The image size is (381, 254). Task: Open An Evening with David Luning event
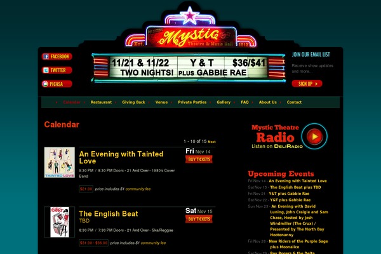click(x=299, y=220)
